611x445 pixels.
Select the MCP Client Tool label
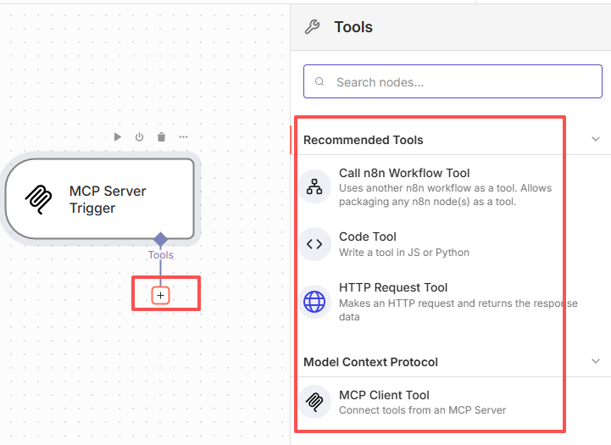tap(384, 395)
